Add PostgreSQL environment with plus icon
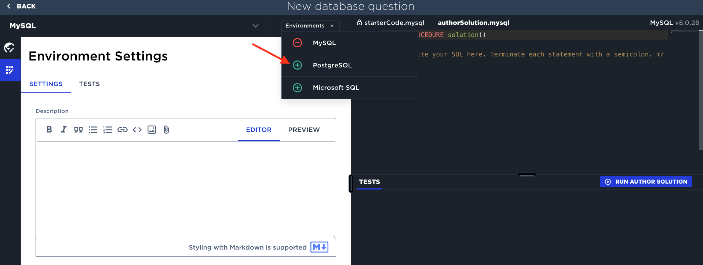 [x=298, y=65]
